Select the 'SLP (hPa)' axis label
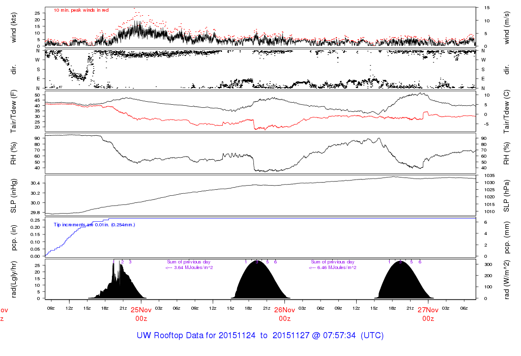Image resolution: width=521 pixels, height=356 pixels. pyautogui.click(x=506, y=196)
